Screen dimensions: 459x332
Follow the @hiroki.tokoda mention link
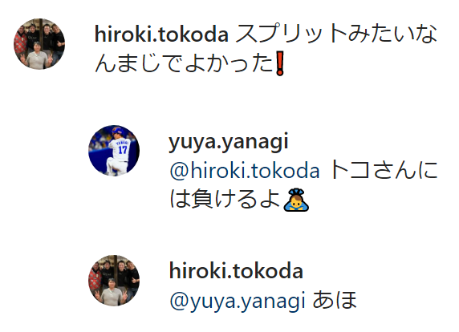point(245,171)
